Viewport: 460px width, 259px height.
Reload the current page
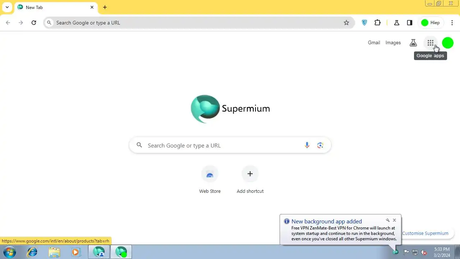pyautogui.click(x=34, y=23)
